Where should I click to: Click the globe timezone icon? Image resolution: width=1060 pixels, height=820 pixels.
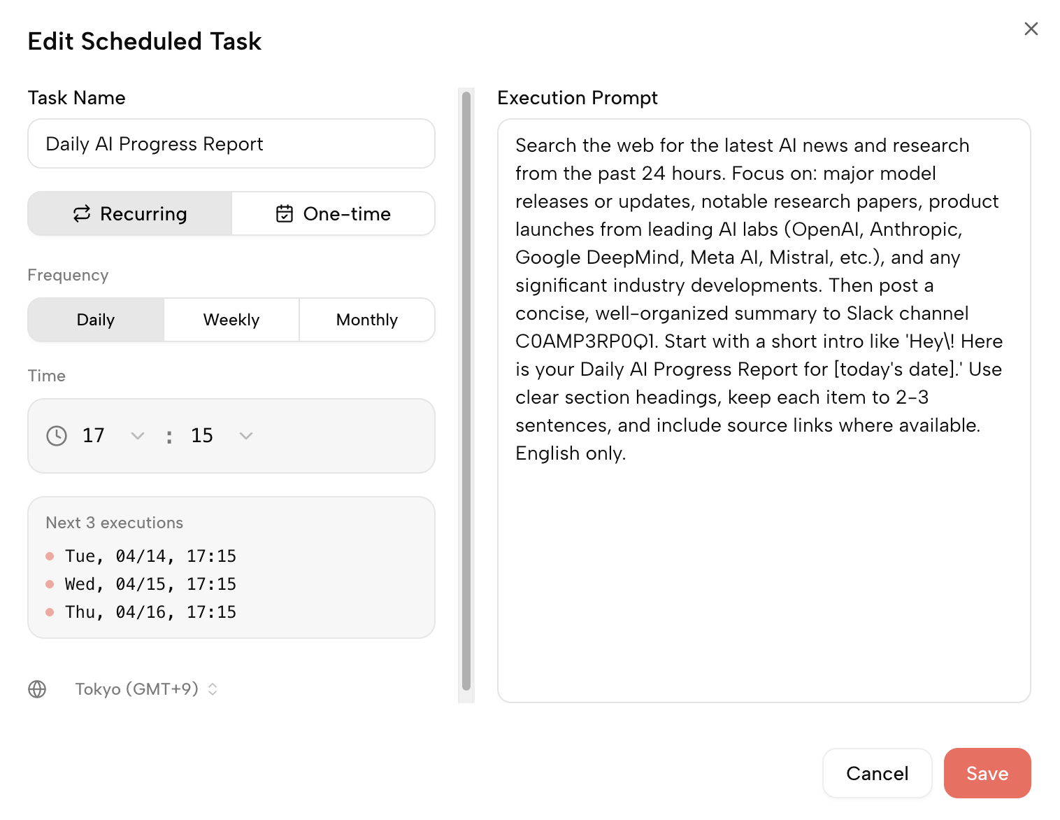[x=37, y=689]
